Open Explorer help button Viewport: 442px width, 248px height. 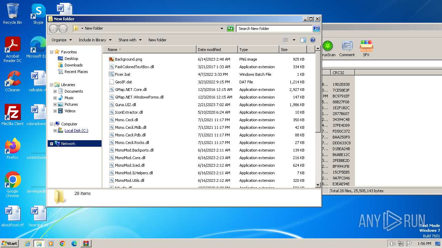tap(313, 40)
